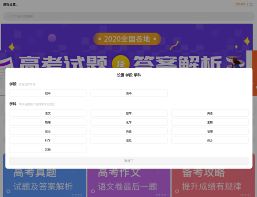Open the 备考攻略 card
The width and height of the screenshot is (257, 197).
click(213, 183)
